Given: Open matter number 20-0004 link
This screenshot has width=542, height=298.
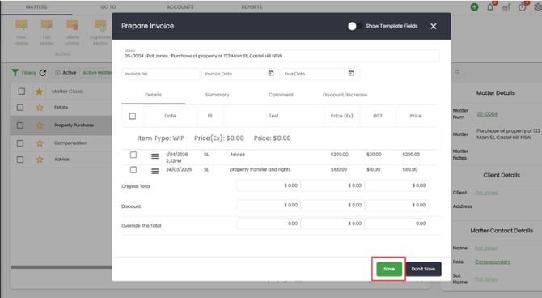Looking at the screenshot, I should point(487,113).
